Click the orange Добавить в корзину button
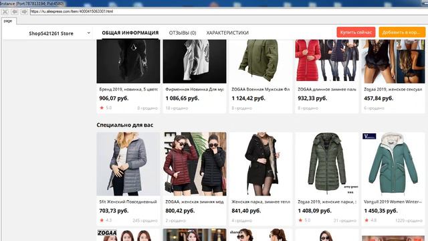The height and width of the screenshot is (241, 428). pos(402,32)
